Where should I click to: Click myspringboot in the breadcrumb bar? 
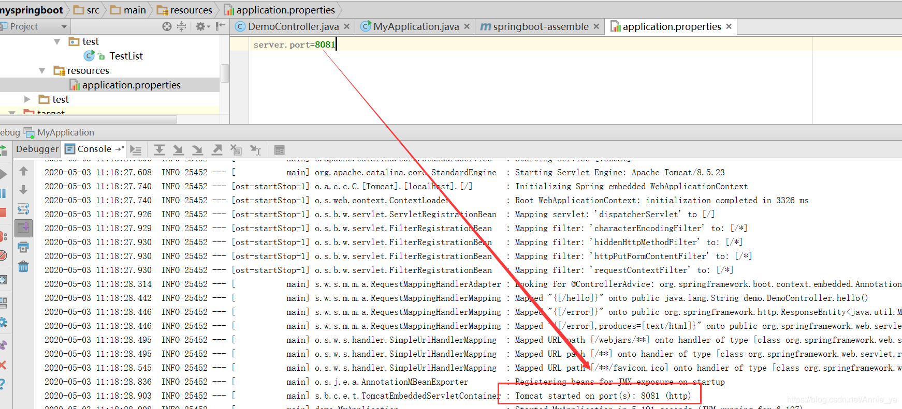pos(32,10)
